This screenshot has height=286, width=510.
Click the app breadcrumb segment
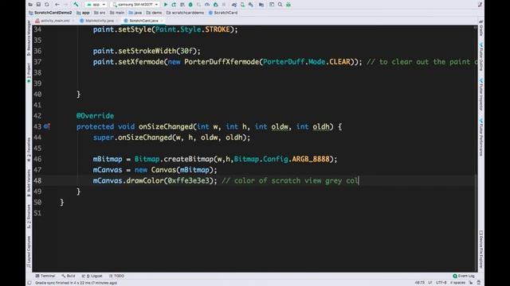click(83, 13)
